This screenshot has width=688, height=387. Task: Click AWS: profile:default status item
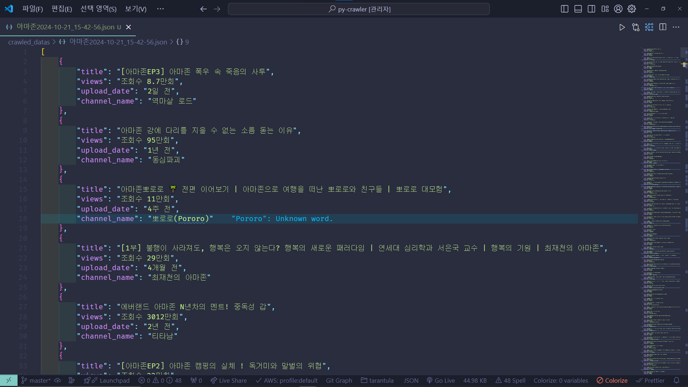pos(287,381)
